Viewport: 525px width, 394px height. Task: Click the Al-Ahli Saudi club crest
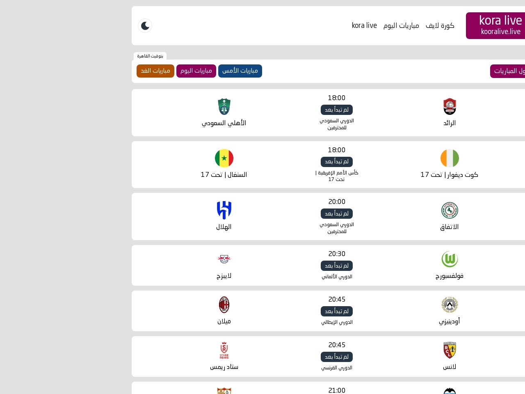tap(224, 107)
